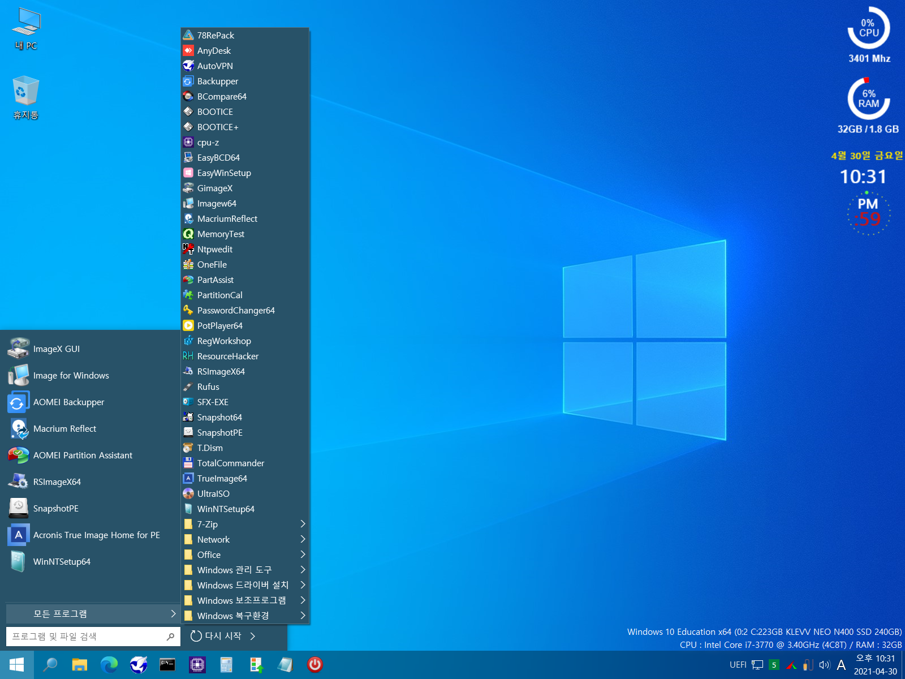The image size is (905, 679).
Task: Open WinNTSetup64 pinned program
Action: point(90,562)
